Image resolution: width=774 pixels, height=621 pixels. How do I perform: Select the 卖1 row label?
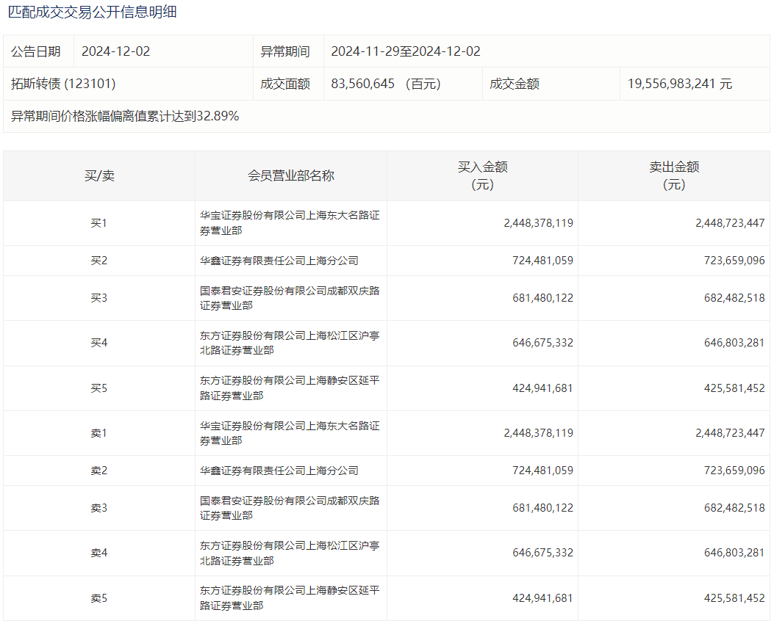point(98,433)
